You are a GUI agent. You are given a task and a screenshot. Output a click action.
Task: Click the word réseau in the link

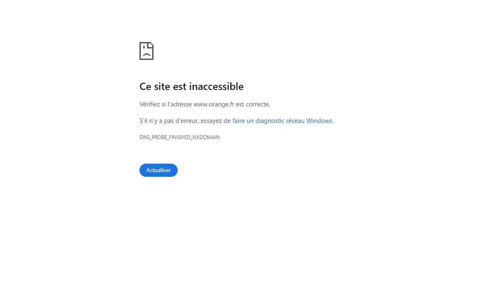(295, 121)
